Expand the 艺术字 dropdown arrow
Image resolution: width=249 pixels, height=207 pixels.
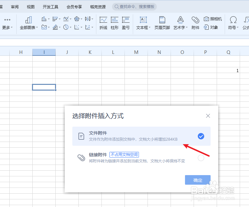(x=187, y=27)
